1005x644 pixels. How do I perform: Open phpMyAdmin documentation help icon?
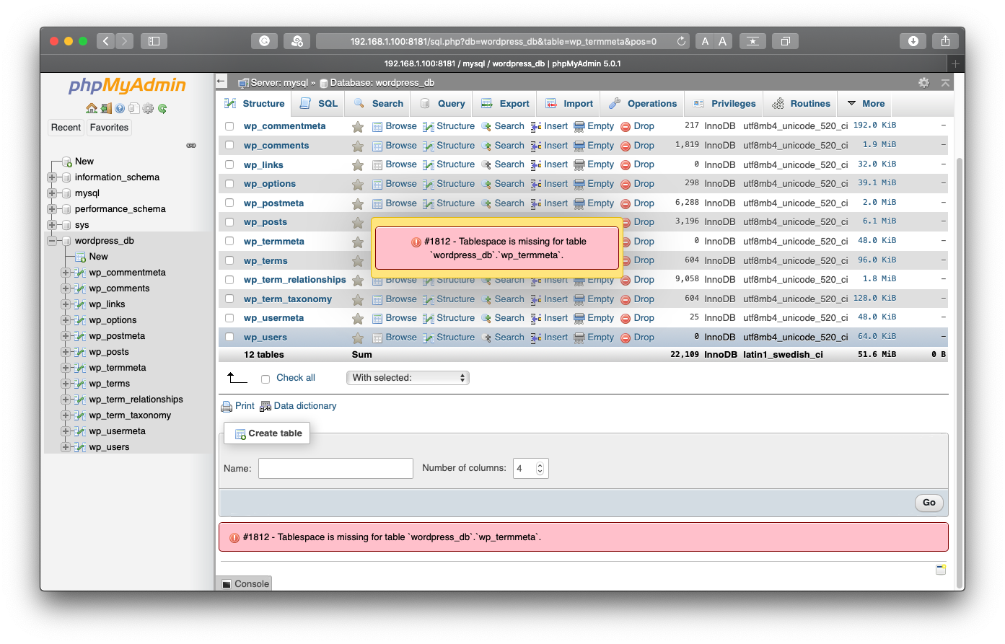(120, 108)
